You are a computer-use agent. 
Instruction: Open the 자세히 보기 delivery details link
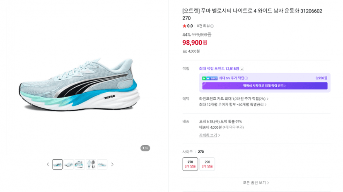pyautogui.click(x=209, y=135)
